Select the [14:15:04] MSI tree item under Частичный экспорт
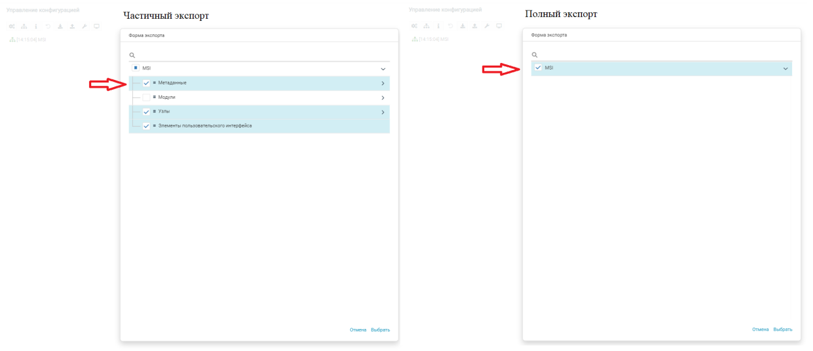Image resolution: width=813 pixels, height=351 pixels. pos(31,40)
